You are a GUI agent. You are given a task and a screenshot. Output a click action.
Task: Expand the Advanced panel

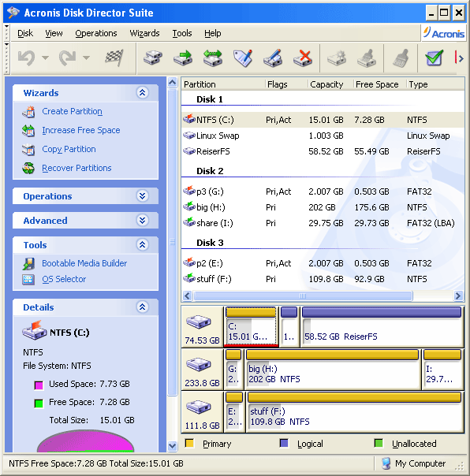pos(142,220)
